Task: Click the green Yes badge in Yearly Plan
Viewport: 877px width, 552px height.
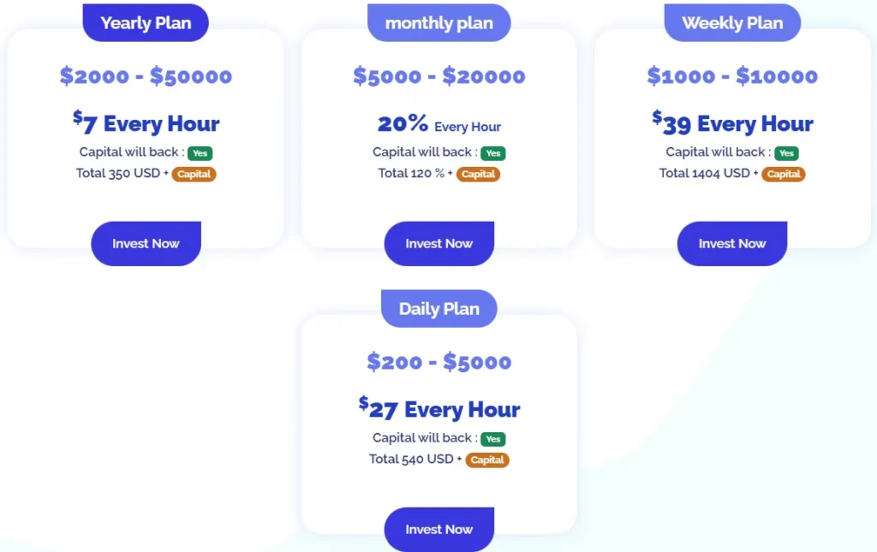Action: tap(200, 153)
